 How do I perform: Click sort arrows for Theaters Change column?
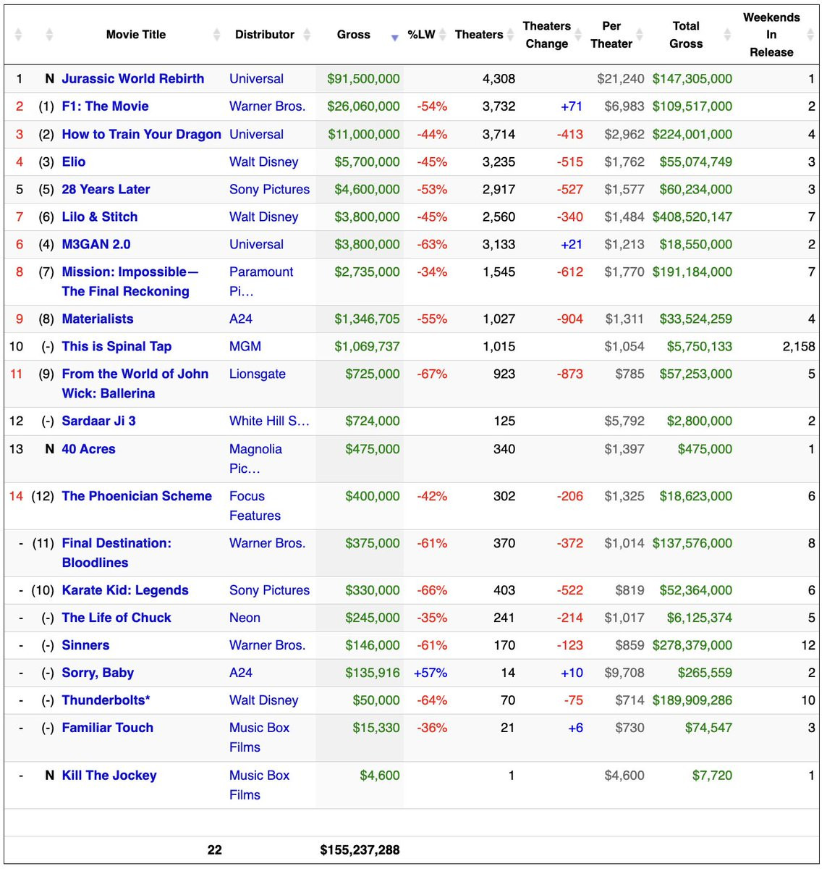click(x=578, y=35)
